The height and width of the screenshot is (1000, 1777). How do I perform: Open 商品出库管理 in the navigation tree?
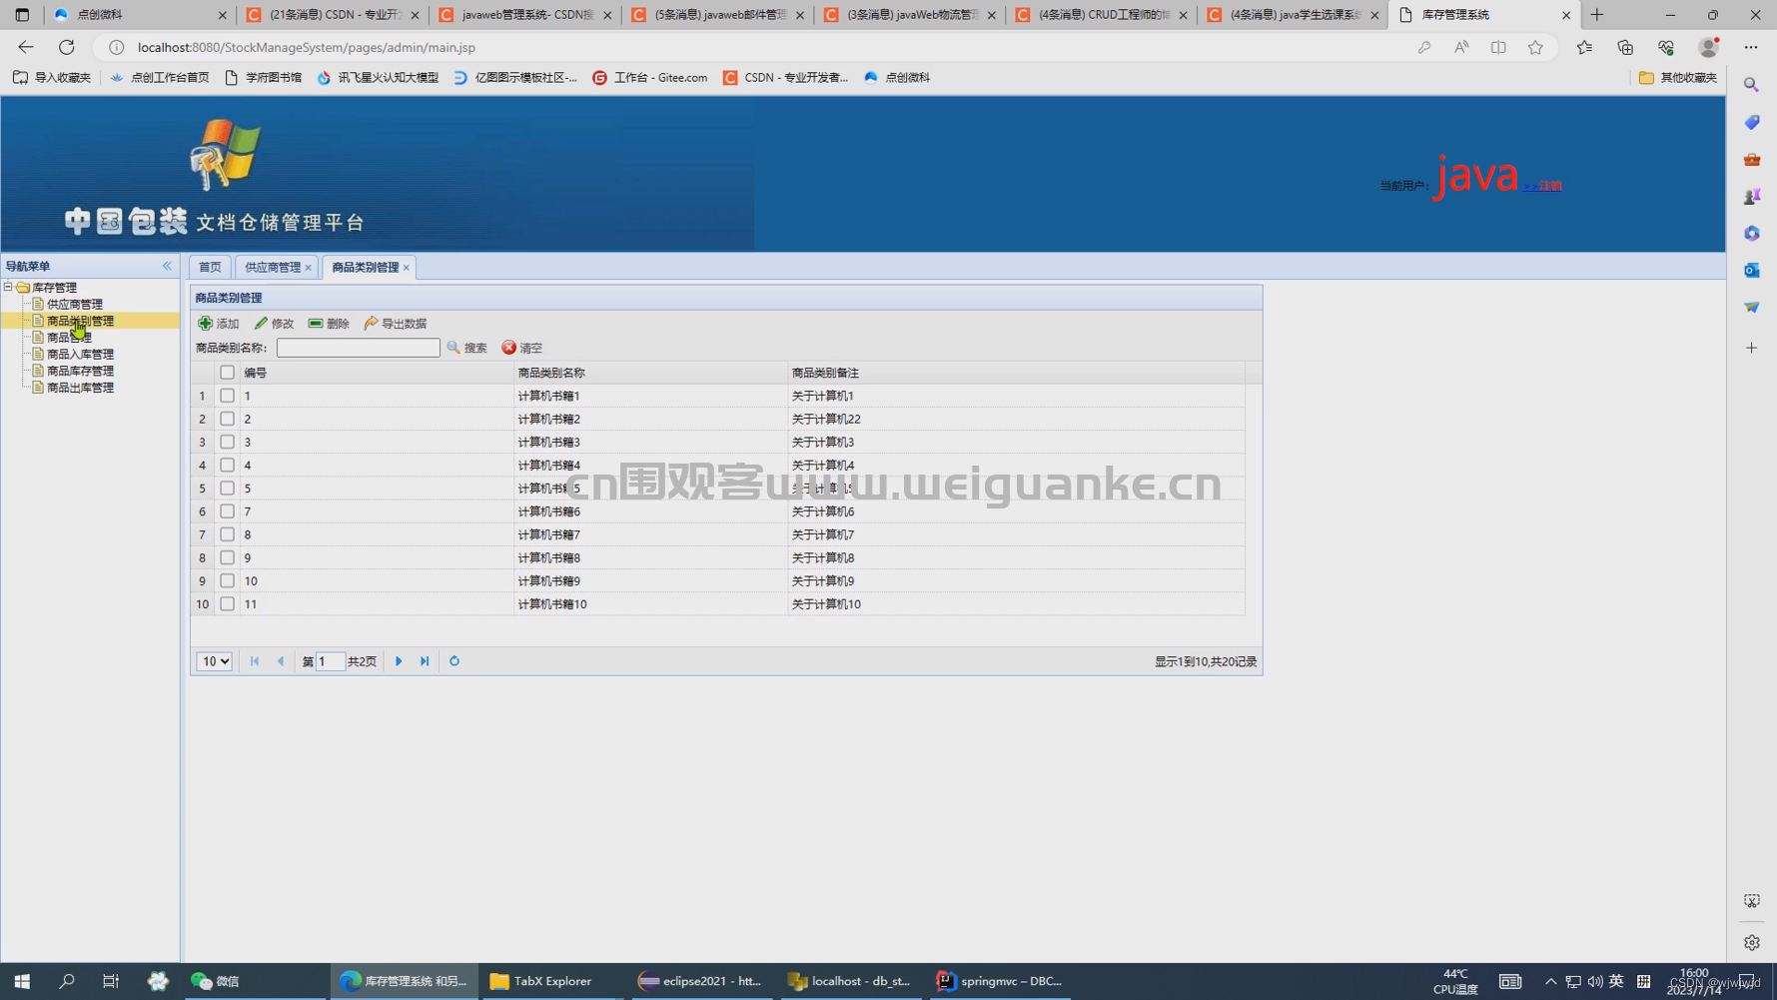[80, 388]
